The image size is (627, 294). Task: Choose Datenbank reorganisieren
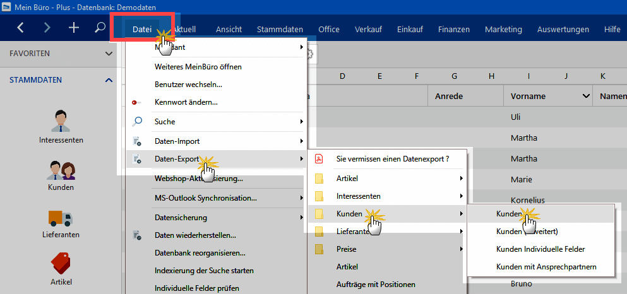pos(216,253)
